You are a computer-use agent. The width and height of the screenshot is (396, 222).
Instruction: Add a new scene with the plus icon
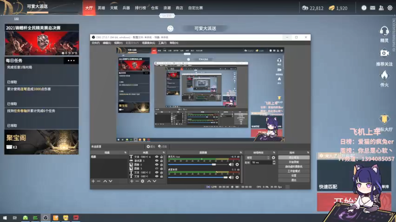pyautogui.click(x=93, y=181)
